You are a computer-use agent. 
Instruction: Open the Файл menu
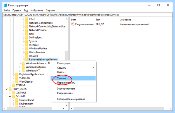[7, 11]
